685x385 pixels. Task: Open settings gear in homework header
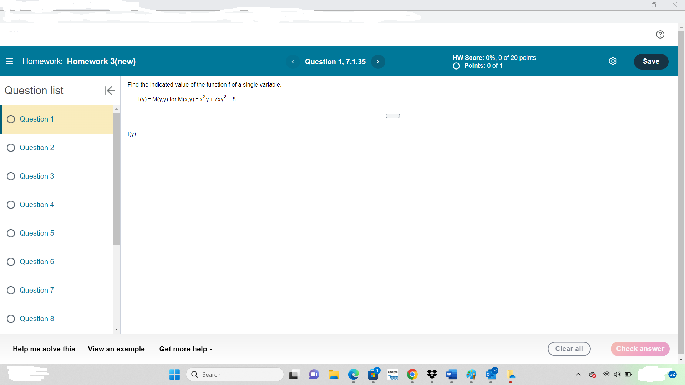point(613,61)
